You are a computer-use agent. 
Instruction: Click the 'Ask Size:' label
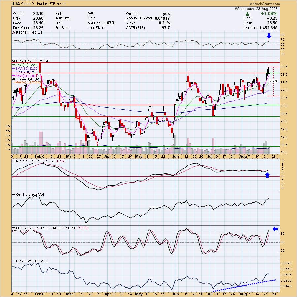coord(63,18)
